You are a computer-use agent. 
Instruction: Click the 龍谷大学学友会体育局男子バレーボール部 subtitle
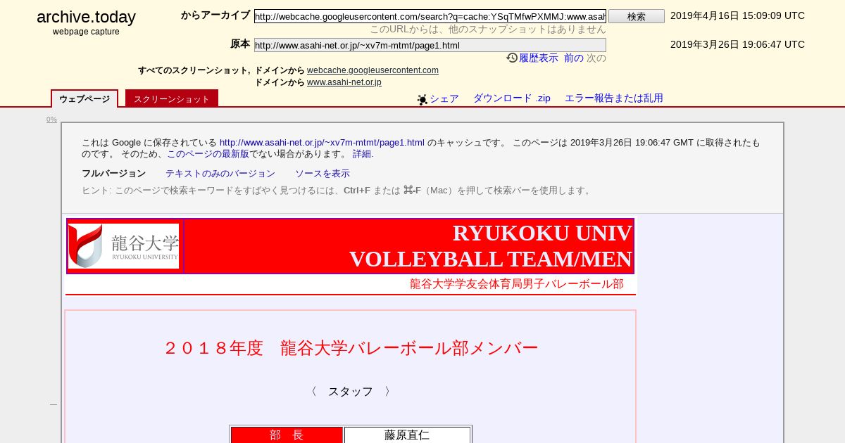pyautogui.click(x=517, y=284)
